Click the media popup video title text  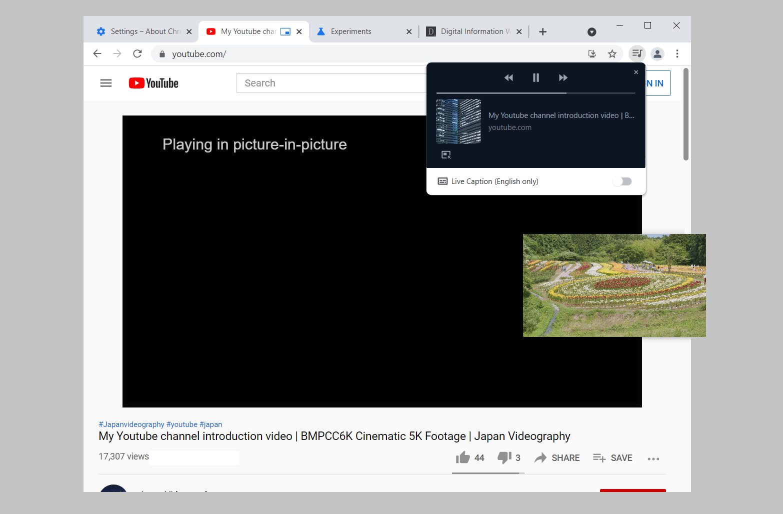pos(561,115)
